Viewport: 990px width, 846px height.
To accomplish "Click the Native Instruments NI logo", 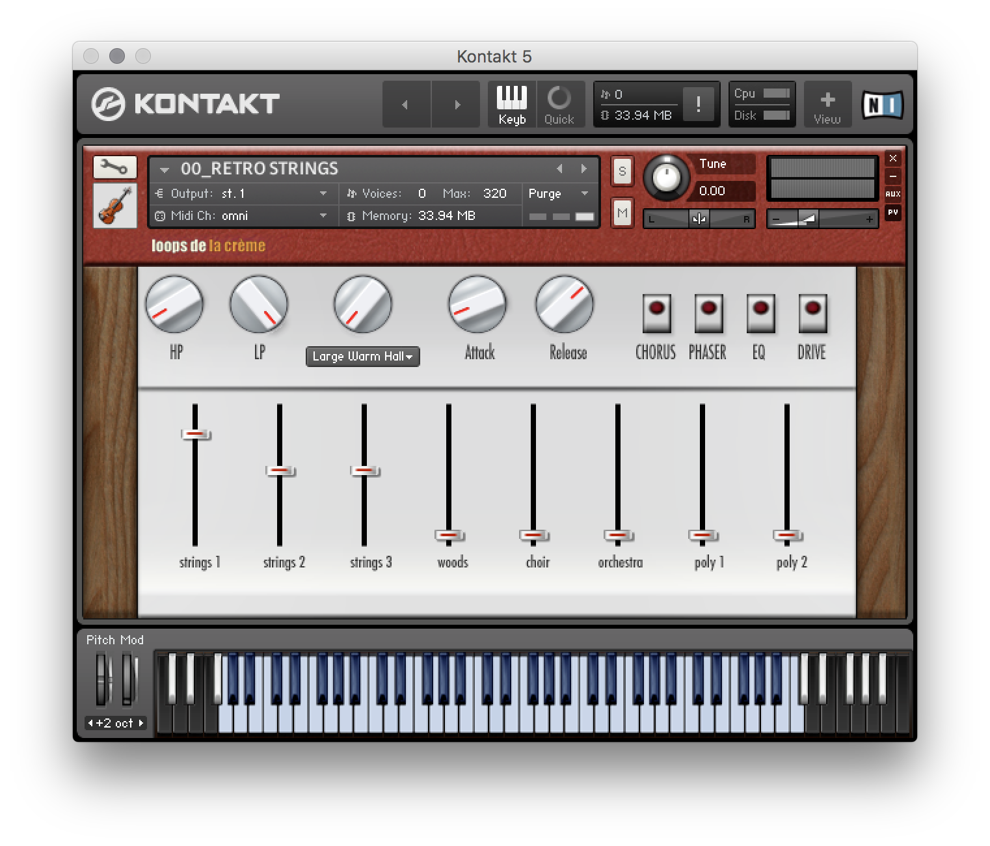I will coord(883,105).
